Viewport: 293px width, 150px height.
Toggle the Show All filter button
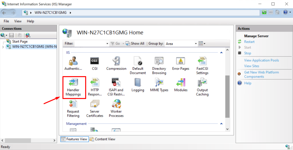coord(135,44)
